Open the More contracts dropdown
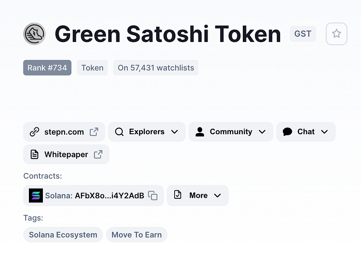361x253 pixels. pyautogui.click(x=198, y=196)
